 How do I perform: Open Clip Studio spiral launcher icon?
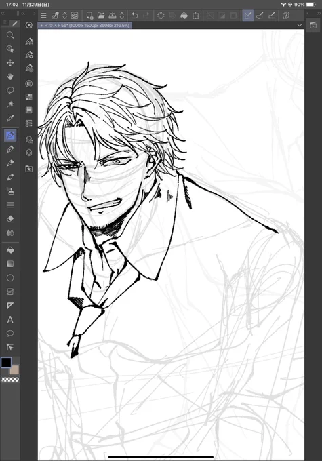75,16
